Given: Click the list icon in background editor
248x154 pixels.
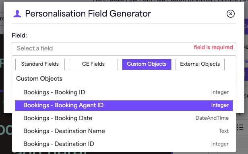Looking at the screenshot, I should (x=240, y=127).
